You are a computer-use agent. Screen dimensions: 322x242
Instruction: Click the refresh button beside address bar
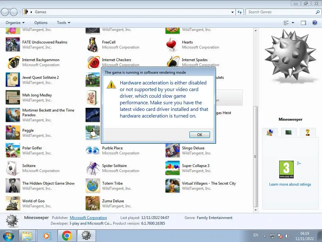pyautogui.click(x=239, y=12)
